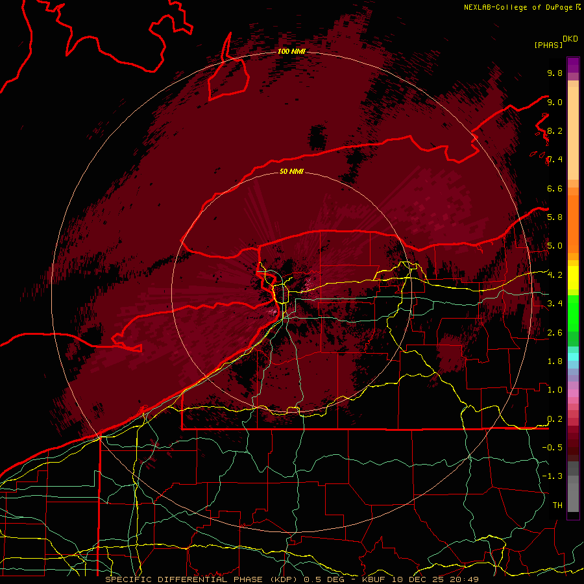Click the 50 NMI range ring label
Screen dimensions: 584x584
291,171
